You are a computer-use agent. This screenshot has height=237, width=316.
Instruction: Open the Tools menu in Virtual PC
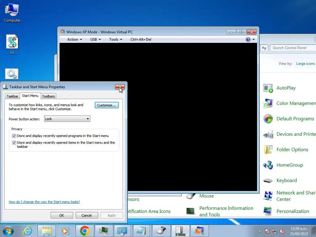tap(116, 39)
